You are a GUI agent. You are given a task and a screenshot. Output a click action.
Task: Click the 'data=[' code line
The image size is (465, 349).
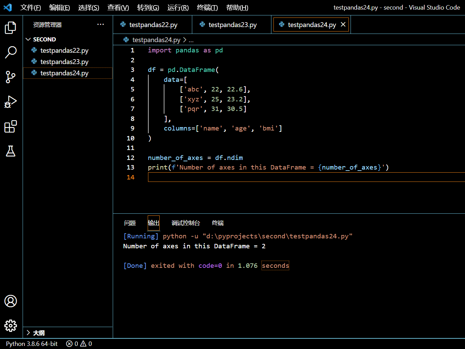(175, 80)
